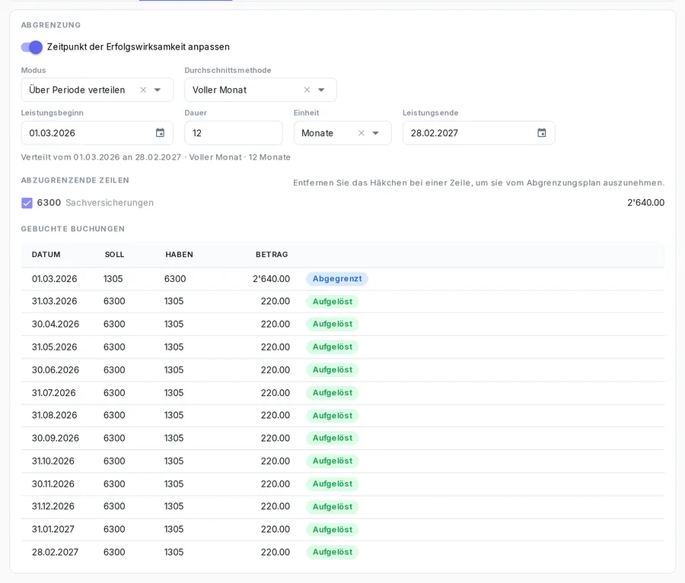This screenshot has height=583, width=685.
Task: Click Haben account 6300 in 01.03.2026 row
Action: click(x=175, y=279)
